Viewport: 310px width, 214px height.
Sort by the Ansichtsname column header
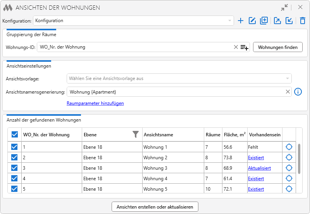(158, 135)
